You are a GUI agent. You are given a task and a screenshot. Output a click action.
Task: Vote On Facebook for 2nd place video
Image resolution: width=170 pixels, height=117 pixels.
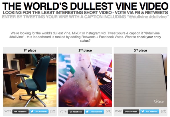click(x=76, y=112)
